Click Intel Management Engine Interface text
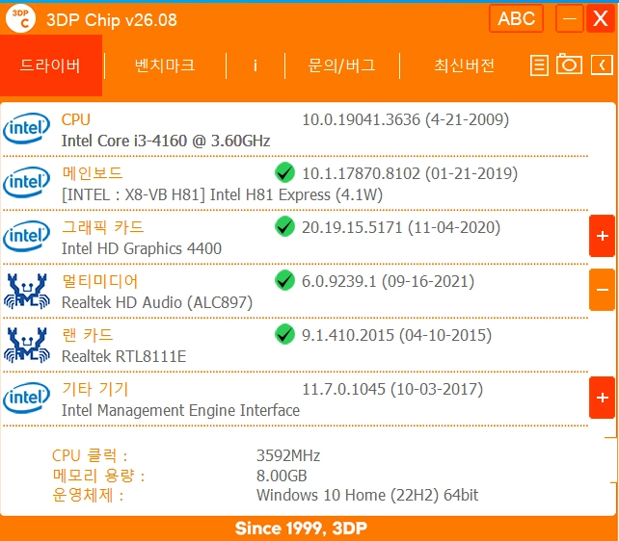 click(x=181, y=411)
